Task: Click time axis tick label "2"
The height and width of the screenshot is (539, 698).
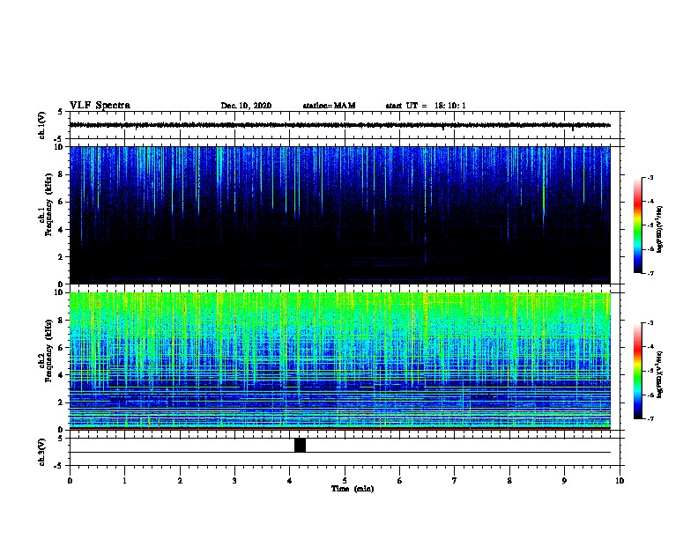Action: point(180,481)
